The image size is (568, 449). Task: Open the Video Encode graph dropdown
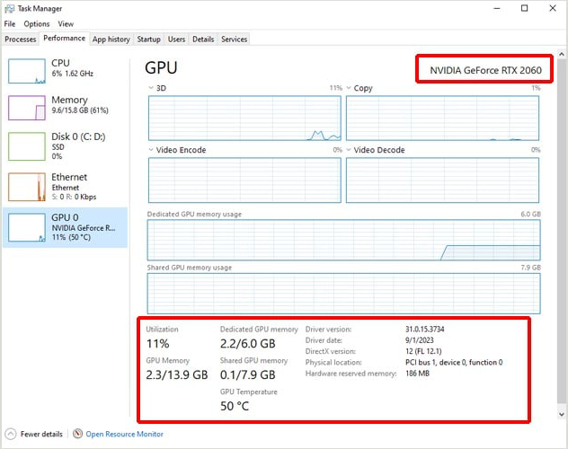click(151, 150)
